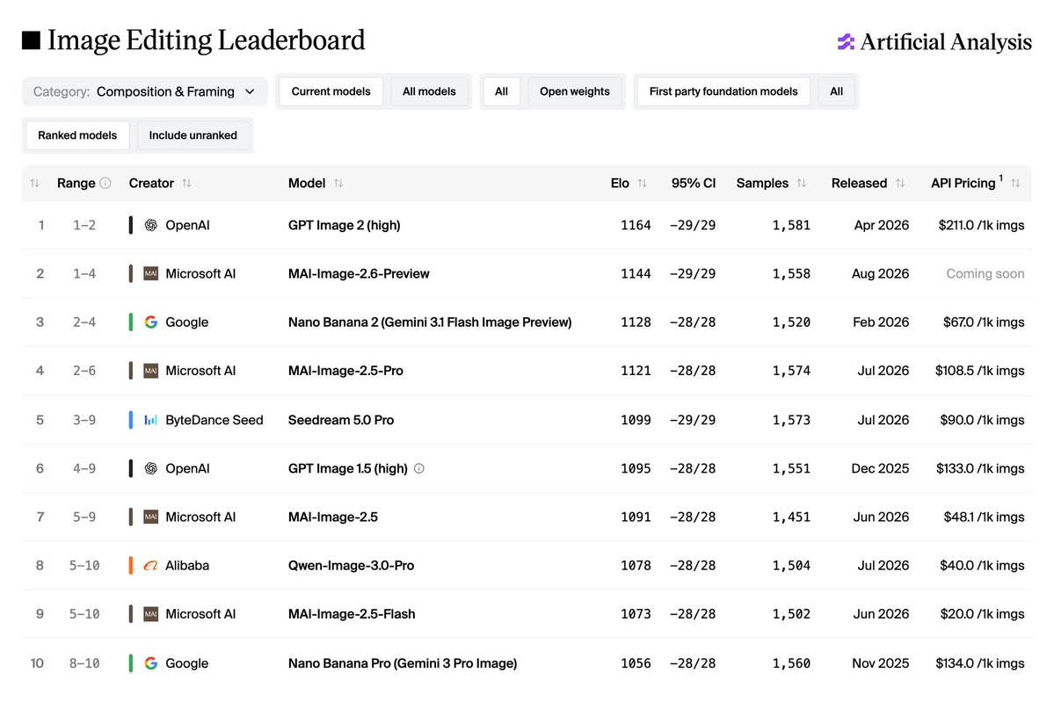Screen dimensions: 1054x709
Task: Click the Coming soon pricing text
Action: [985, 273]
